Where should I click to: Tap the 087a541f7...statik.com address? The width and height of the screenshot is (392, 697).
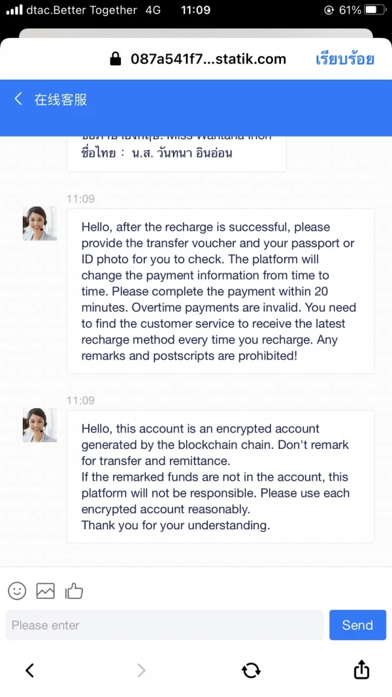tap(208, 59)
